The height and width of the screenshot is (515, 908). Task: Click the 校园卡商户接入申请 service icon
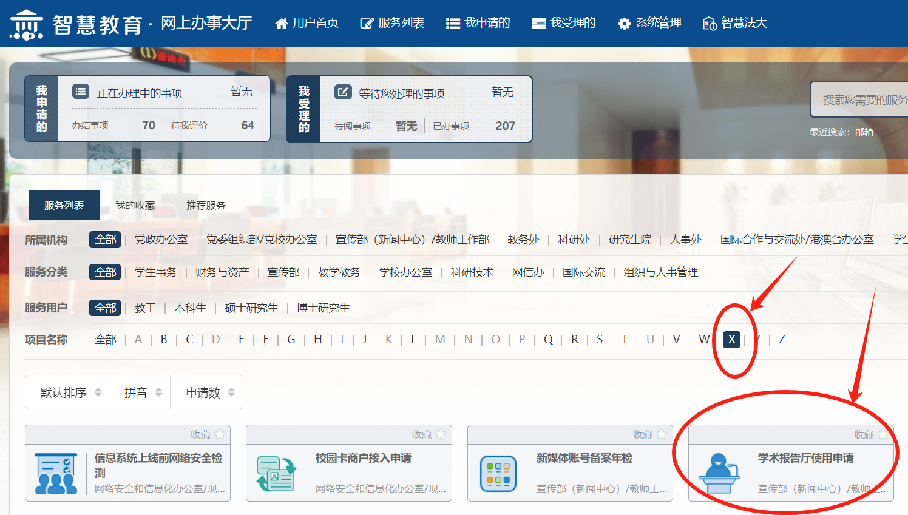(x=277, y=474)
